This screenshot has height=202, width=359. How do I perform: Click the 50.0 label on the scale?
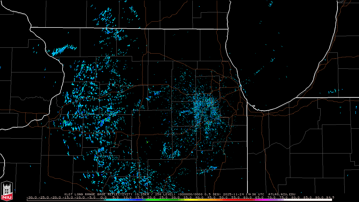point(224,197)
